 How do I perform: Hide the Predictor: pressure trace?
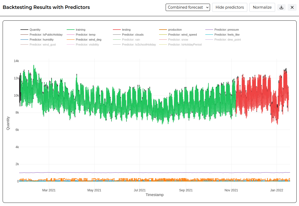(x=222, y=30)
